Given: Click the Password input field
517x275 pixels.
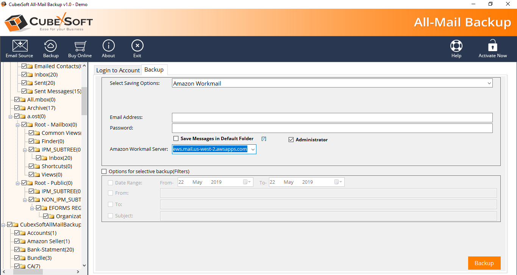Looking at the screenshot, I should [x=332, y=128].
